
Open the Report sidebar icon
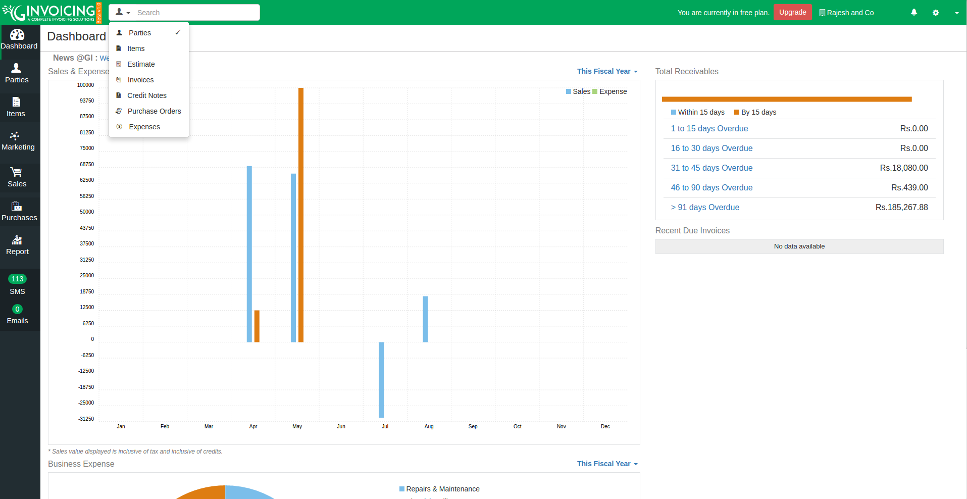pos(17,240)
